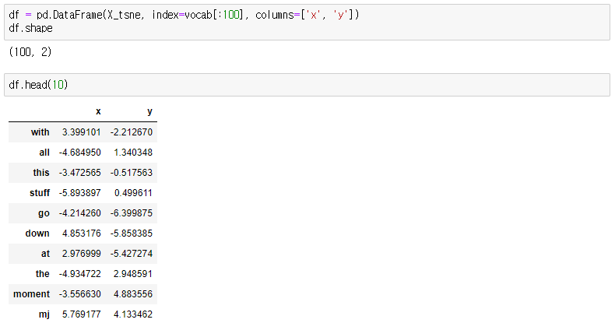Select the 'at' row index label
The width and height of the screenshot is (615, 330).
(x=45, y=254)
